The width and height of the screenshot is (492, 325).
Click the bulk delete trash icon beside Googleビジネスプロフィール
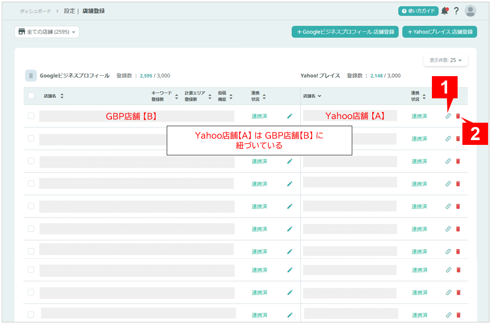[x=31, y=76]
